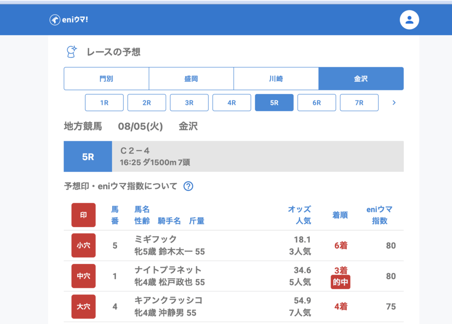Select the 川崎 racecourse tab

(x=276, y=79)
